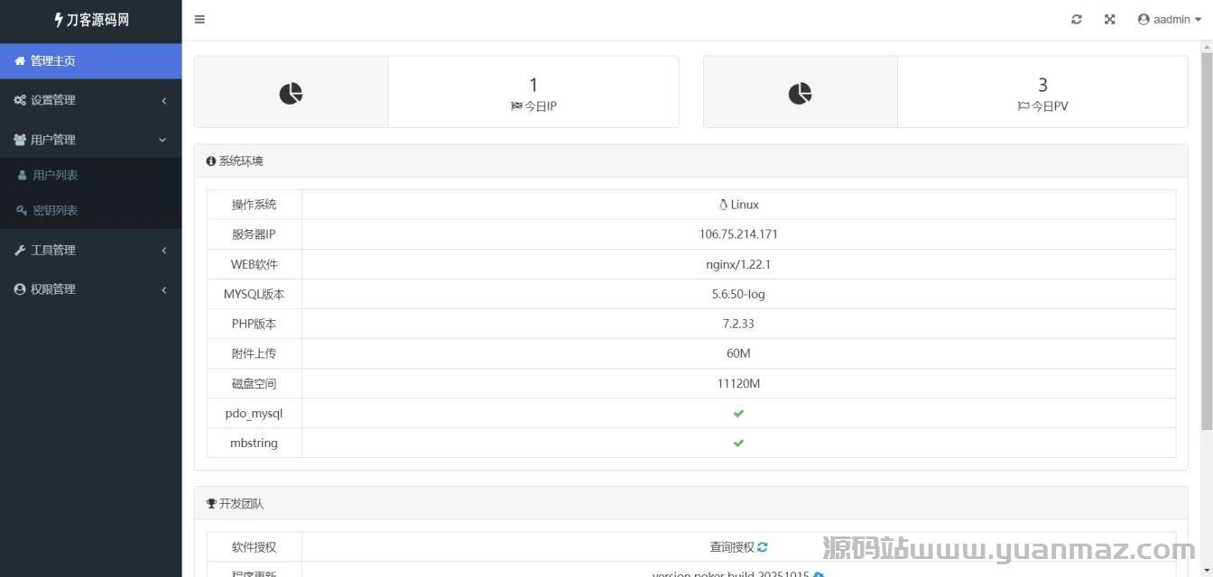
Task: Click the 系统环境 panel header
Action: (x=240, y=160)
